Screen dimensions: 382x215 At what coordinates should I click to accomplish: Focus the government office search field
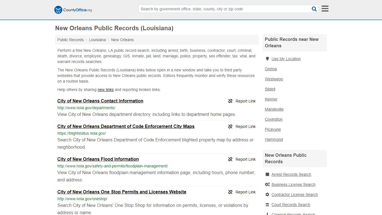click(225, 9)
